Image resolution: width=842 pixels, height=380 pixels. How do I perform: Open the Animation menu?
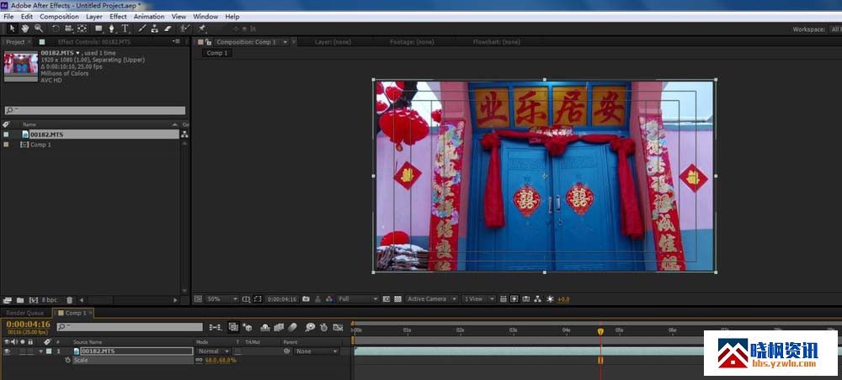[x=149, y=17]
